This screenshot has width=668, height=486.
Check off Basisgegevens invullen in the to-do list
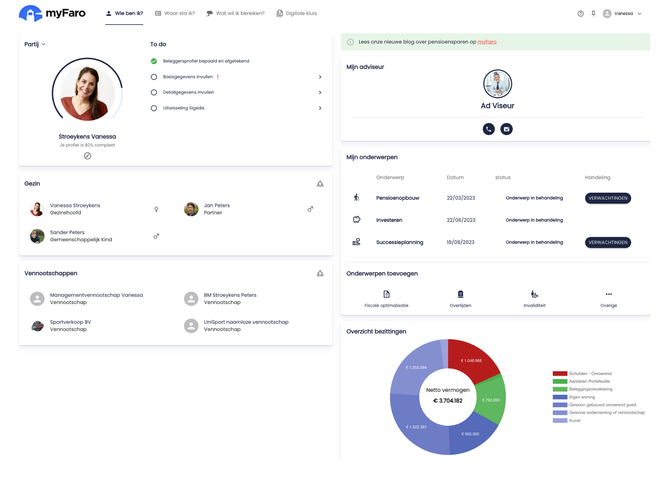coord(154,77)
